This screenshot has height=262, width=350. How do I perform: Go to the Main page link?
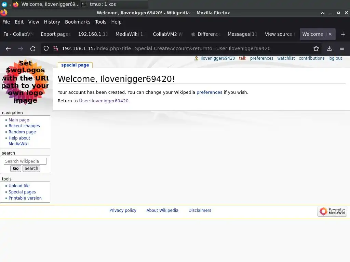point(19,120)
